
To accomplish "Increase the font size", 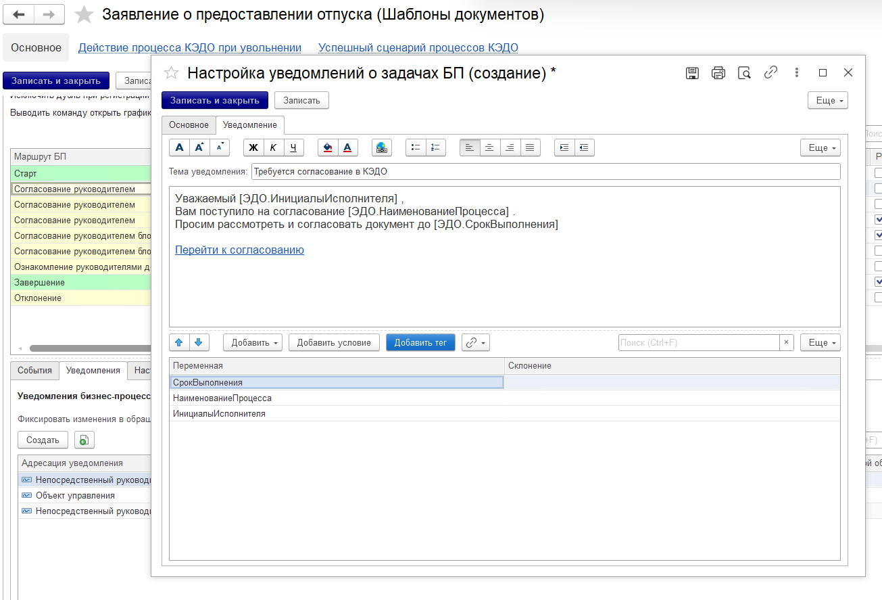I will pos(199,147).
